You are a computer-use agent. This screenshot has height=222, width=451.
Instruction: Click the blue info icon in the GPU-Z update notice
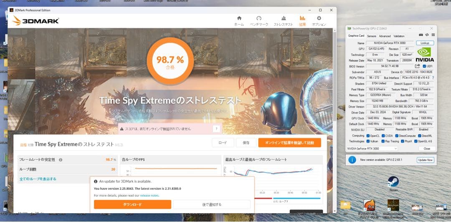pos(352,160)
